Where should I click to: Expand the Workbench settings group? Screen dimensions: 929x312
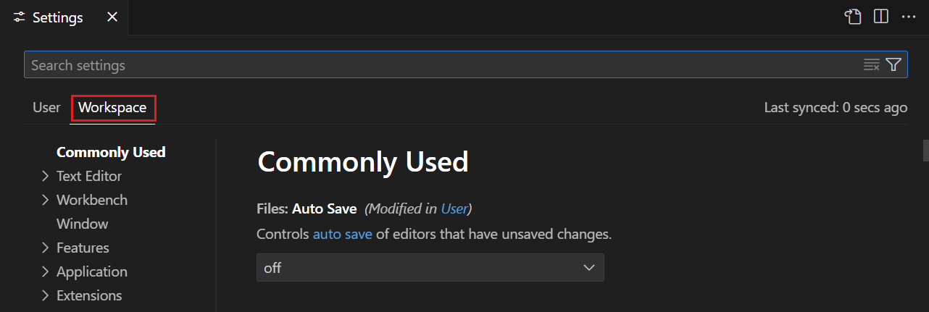45,200
